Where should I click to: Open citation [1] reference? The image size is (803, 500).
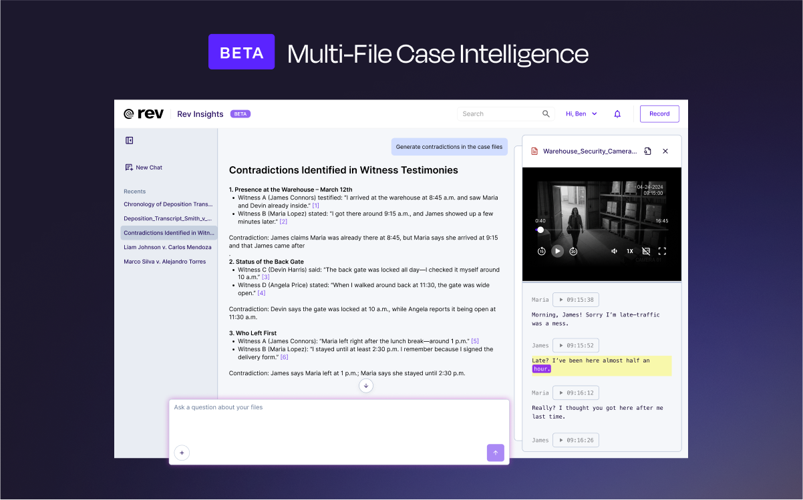315,206
